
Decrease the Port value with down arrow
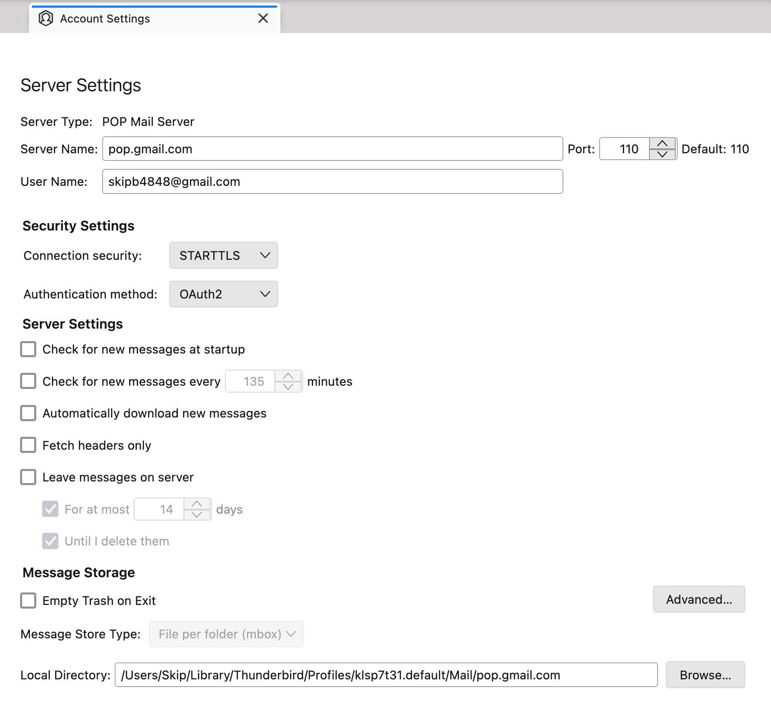662,154
